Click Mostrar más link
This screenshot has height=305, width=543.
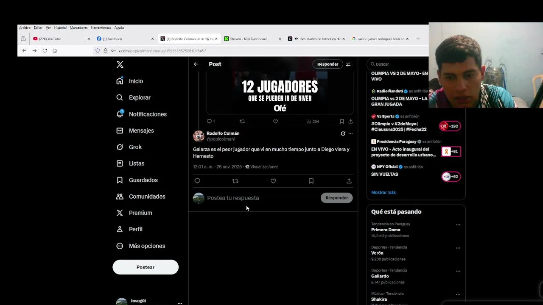tap(383, 192)
